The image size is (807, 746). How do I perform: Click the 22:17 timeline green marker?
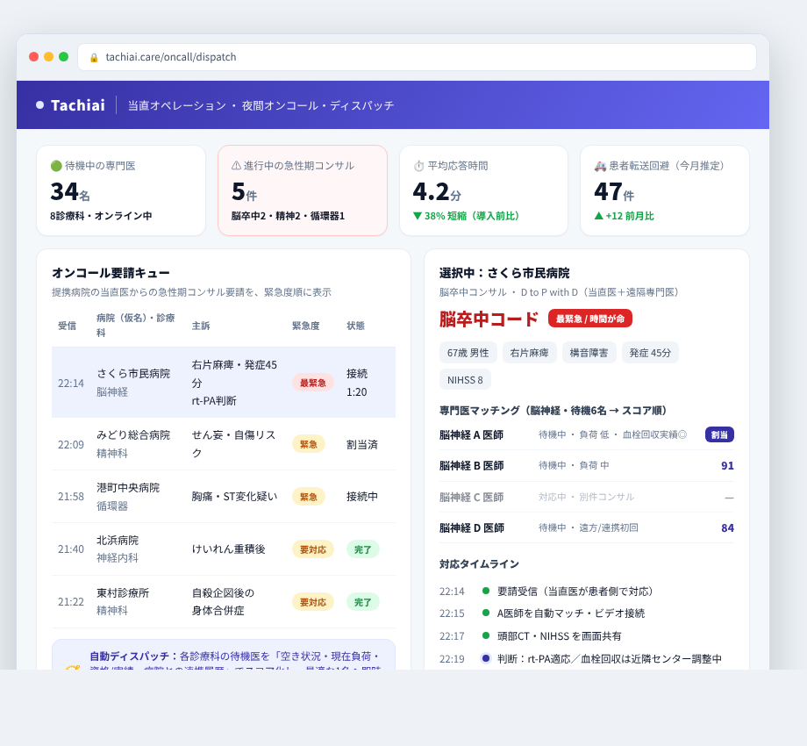click(485, 635)
